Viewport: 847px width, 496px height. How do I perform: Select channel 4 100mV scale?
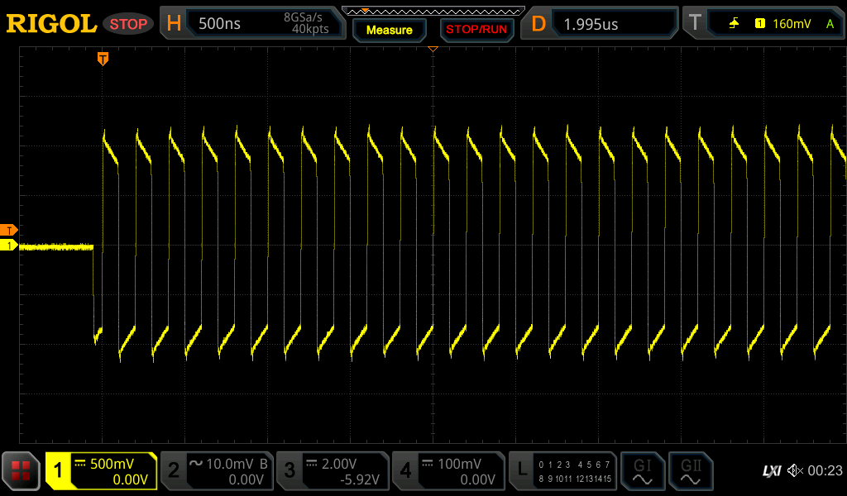coord(459,464)
